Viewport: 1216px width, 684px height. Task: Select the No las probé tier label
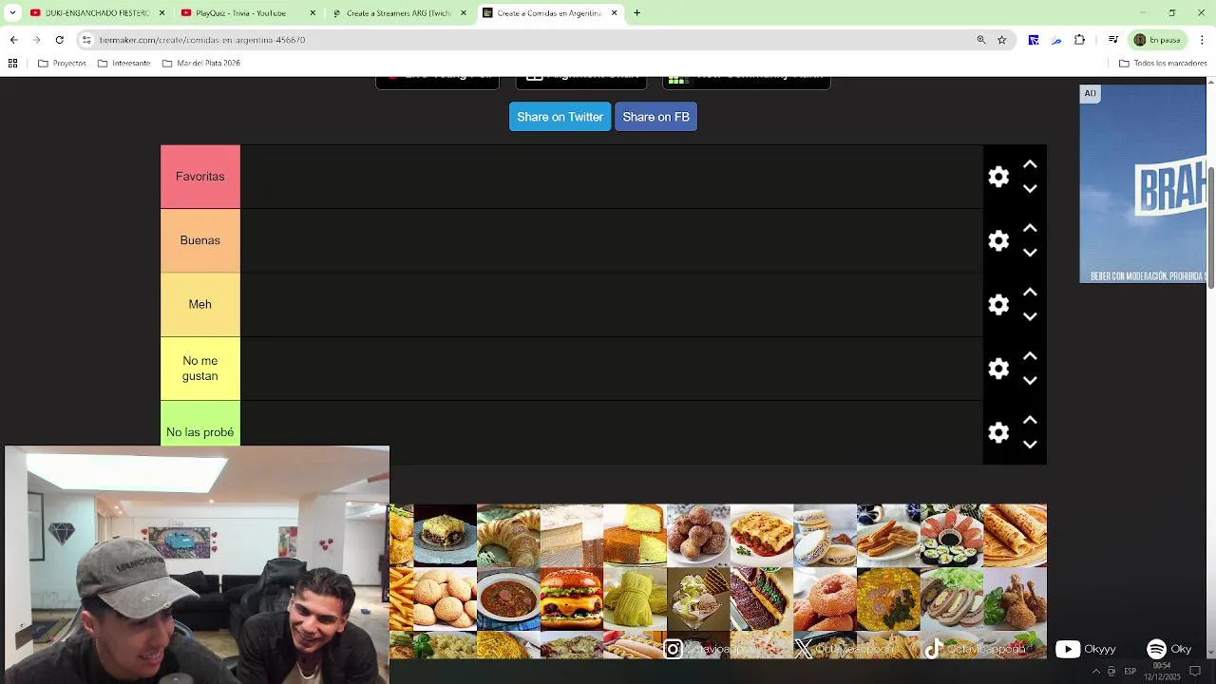point(200,432)
